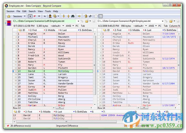Open right ANSI encoding dropdown

tap(153, 26)
